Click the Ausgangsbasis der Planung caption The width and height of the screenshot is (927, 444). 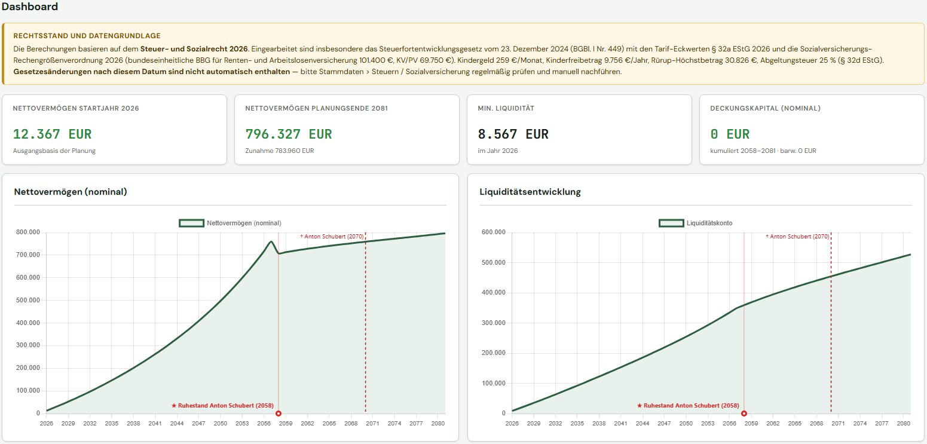pos(54,151)
